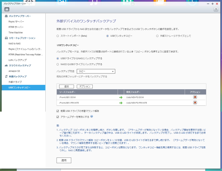This screenshot has width=222, height=171.
Task: Open NAS to NAS in sidebar
Action: coord(15,44)
